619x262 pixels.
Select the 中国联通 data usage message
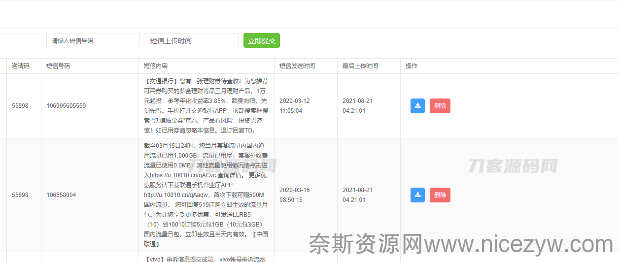(x=206, y=195)
